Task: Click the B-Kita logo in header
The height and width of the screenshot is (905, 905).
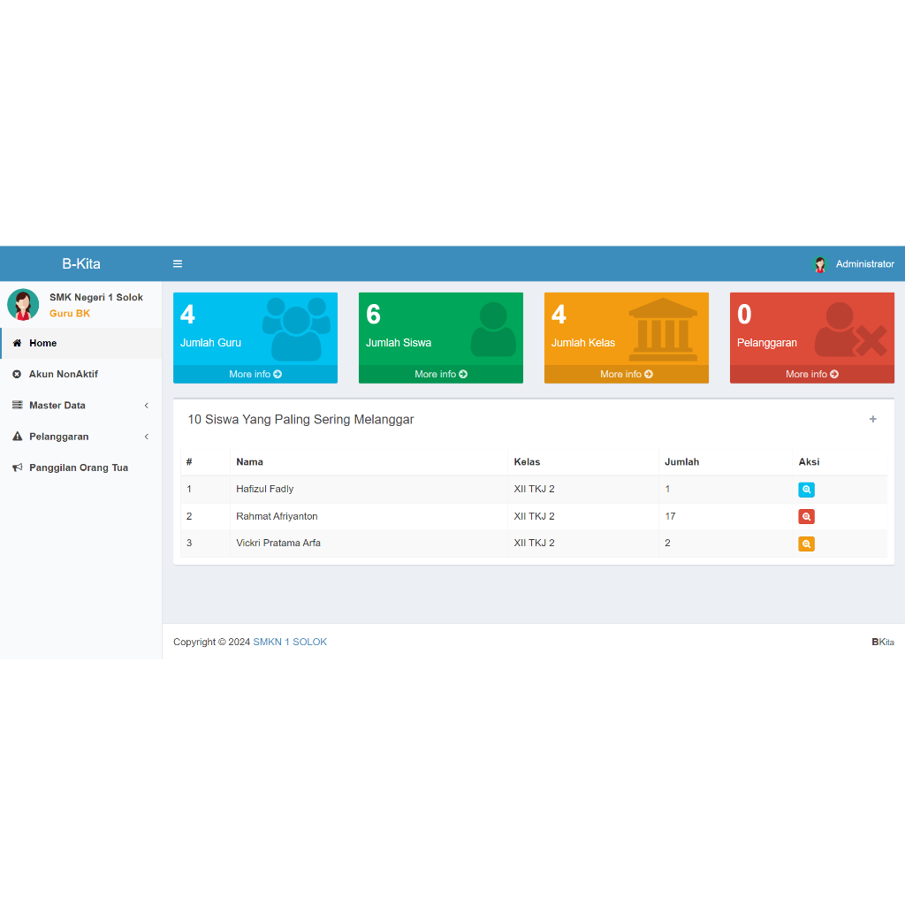Action: click(x=81, y=264)
